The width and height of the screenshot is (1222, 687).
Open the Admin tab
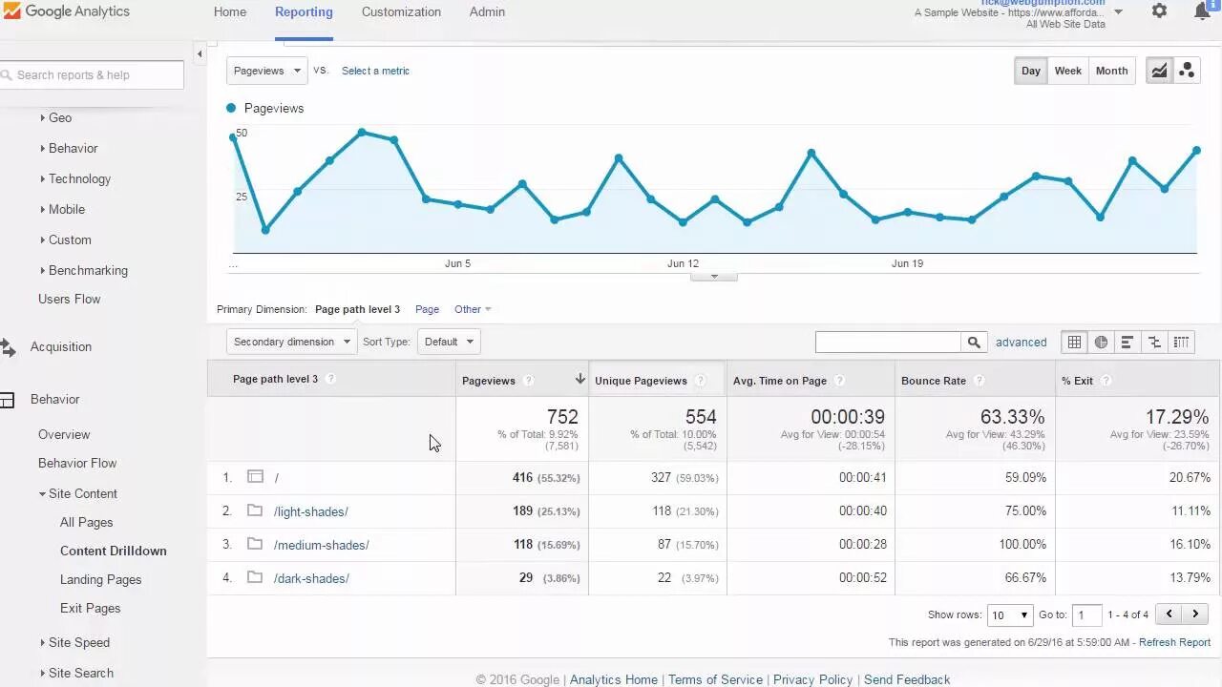pos(487,12)
